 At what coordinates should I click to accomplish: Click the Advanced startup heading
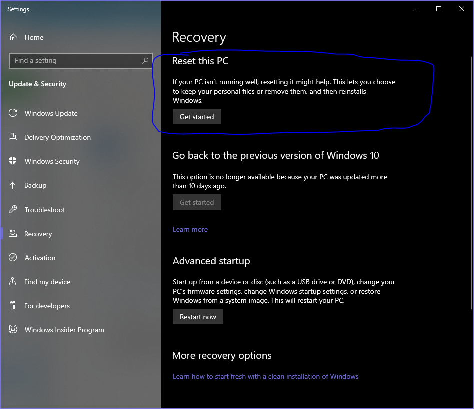point(211,261)
